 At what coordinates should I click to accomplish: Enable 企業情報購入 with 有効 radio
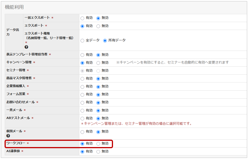point(82,86)
